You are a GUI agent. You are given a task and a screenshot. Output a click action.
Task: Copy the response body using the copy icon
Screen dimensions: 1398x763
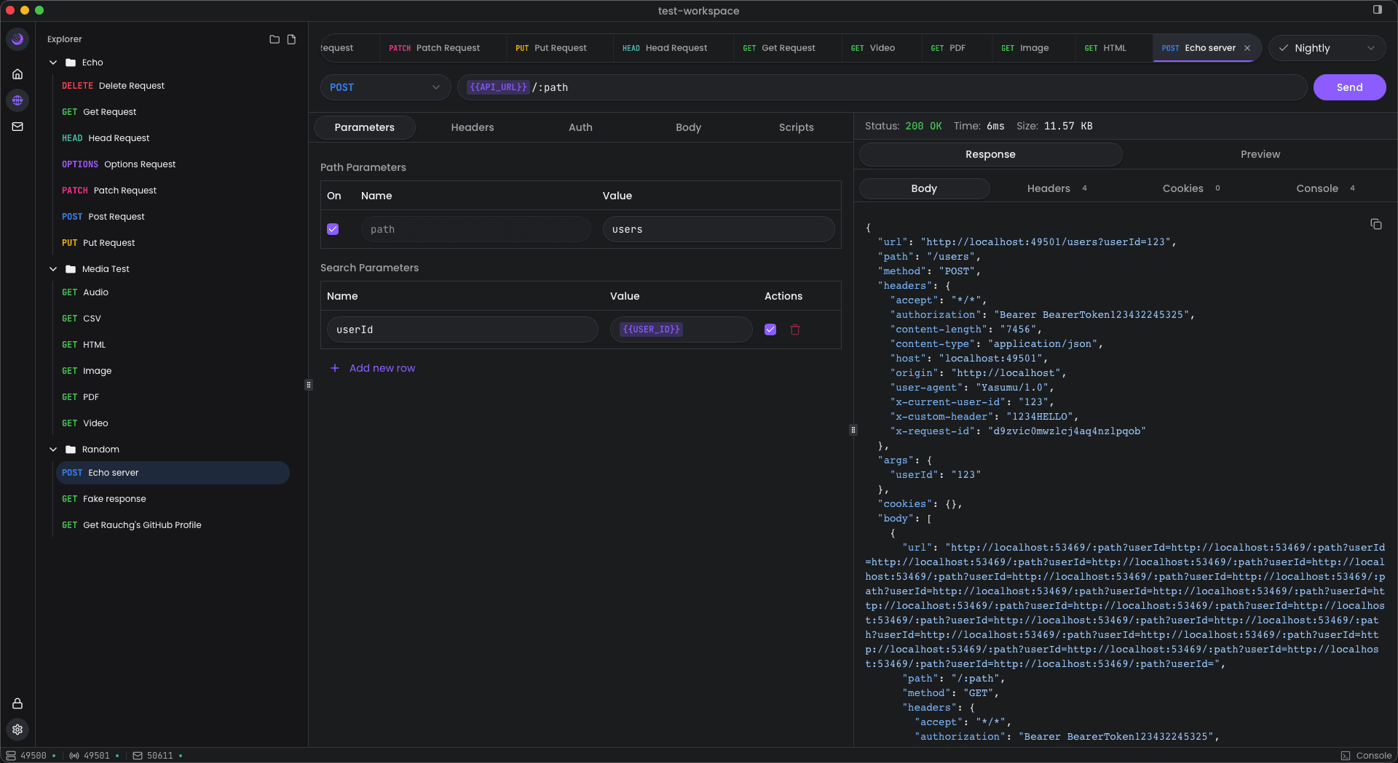click(x=1376, y=224)
